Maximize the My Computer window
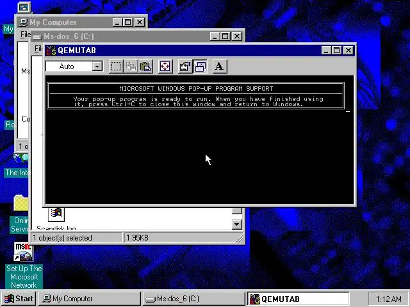Screen dimensions: 410x307 tap(128, 22)
